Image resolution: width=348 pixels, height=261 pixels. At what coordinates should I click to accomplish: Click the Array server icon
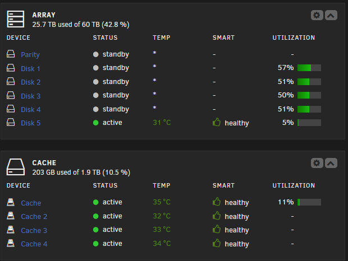click(16, 19)
